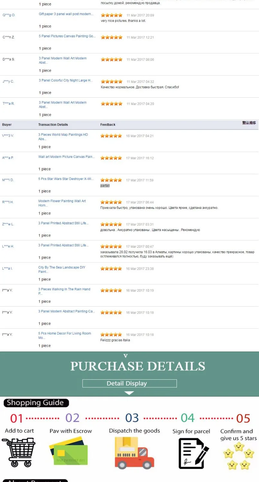Click buyer name M***l D.

click(8, 180)
